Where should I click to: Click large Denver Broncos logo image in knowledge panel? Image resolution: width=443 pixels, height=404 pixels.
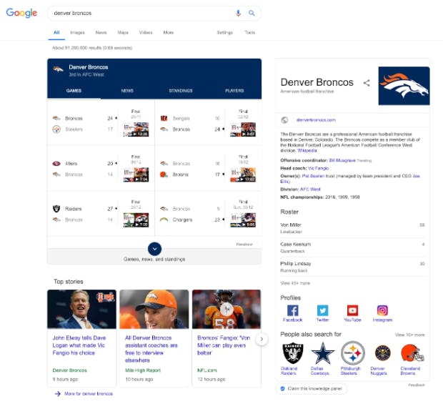pyautogui.click(x=404, y=86)
